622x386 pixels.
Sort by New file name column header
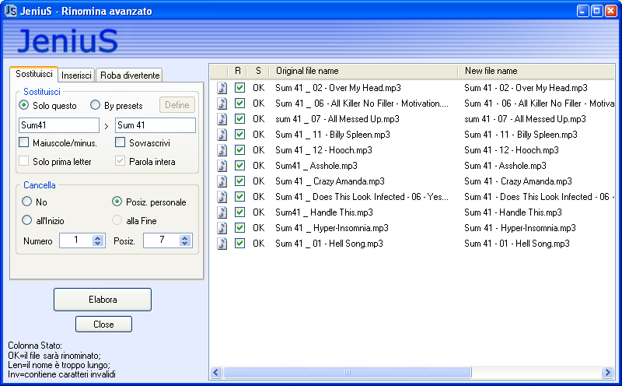point(536,71)
